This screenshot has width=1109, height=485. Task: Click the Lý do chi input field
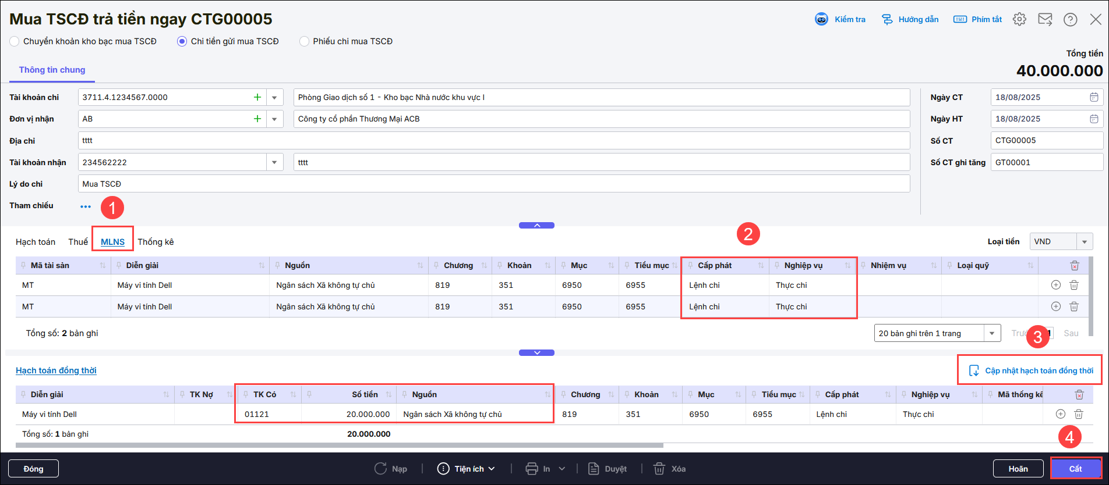pyautogui.click(x=493, y=184)
